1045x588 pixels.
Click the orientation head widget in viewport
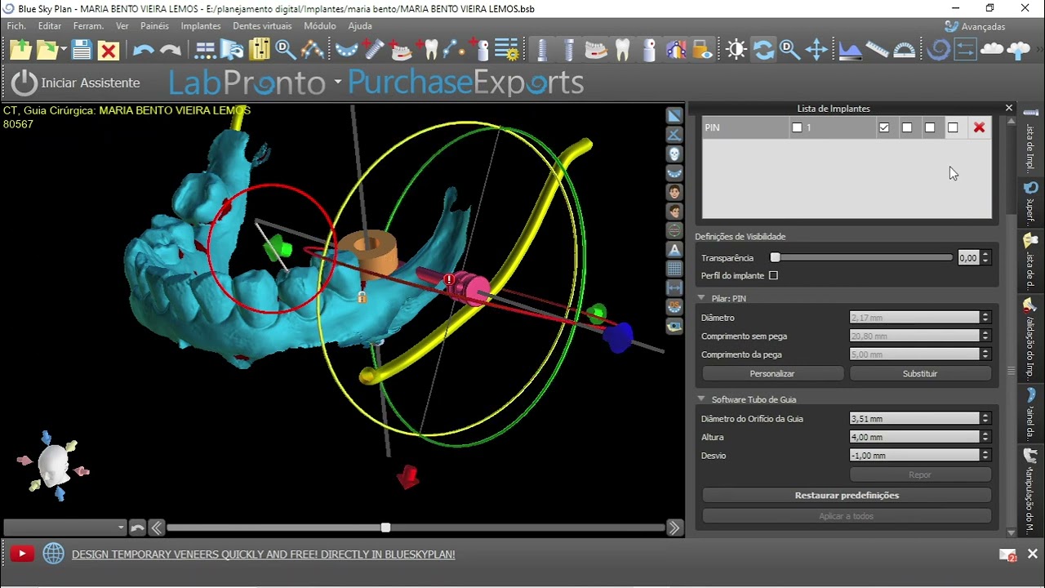pyautogui.click(x=53, y=466)
